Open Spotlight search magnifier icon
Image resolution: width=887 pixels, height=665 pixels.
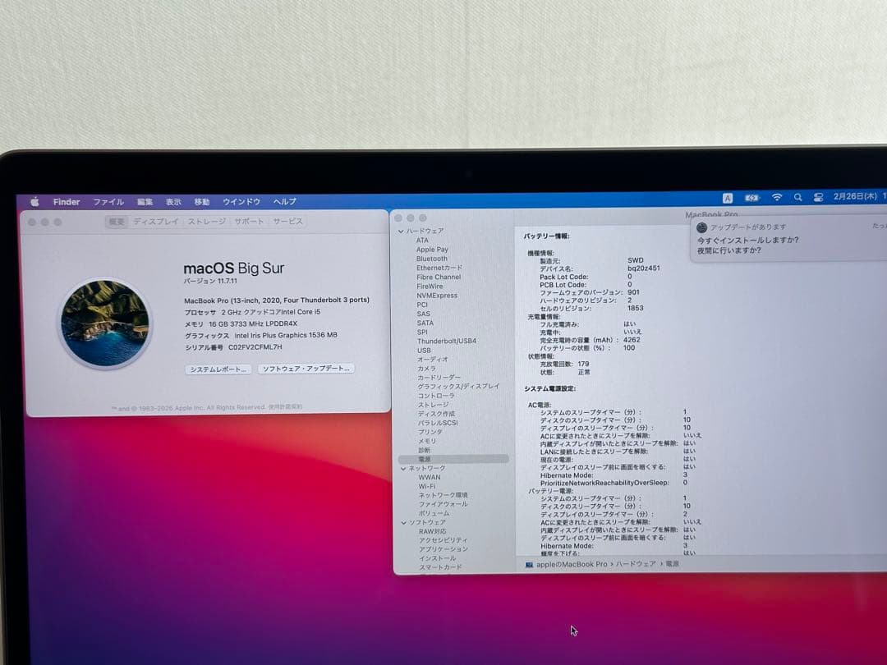point(797,197)
